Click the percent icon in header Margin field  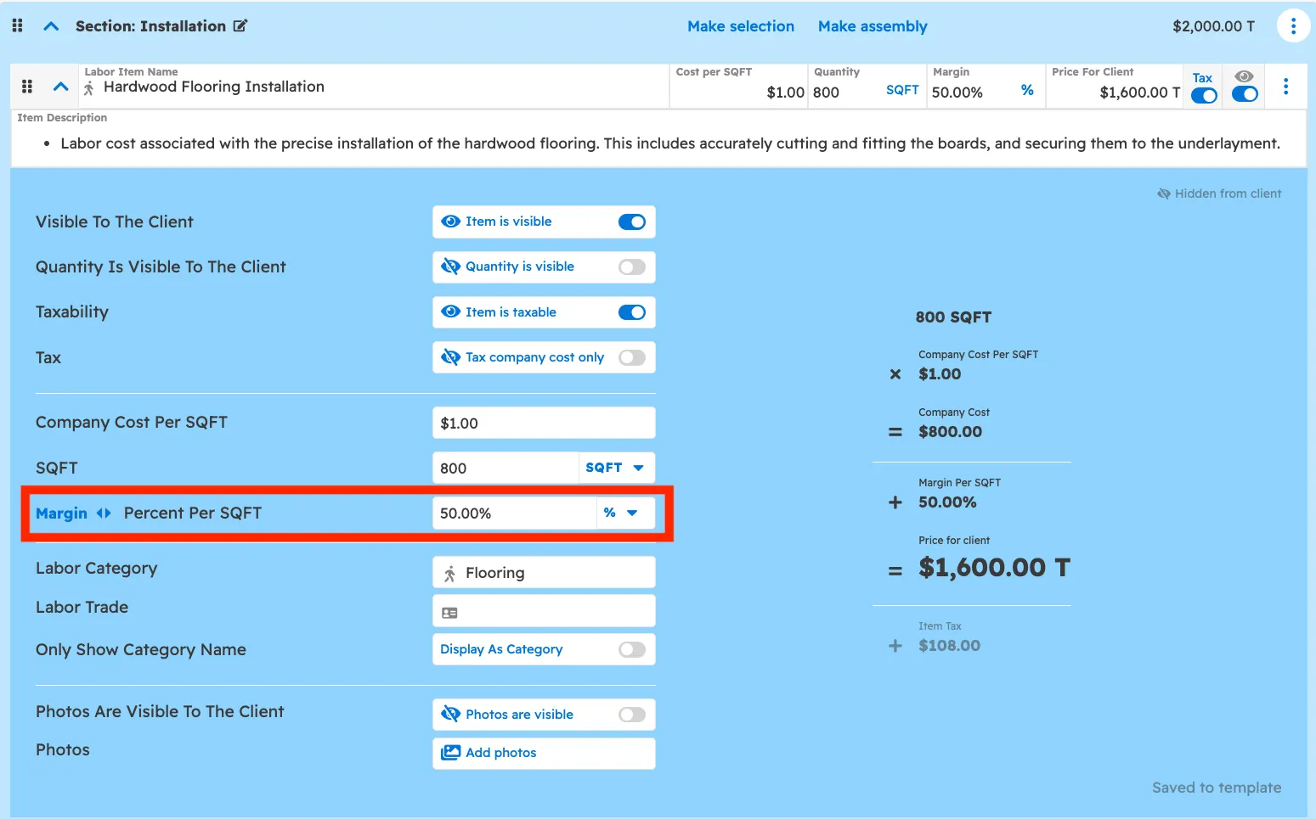coord(1027,90)
